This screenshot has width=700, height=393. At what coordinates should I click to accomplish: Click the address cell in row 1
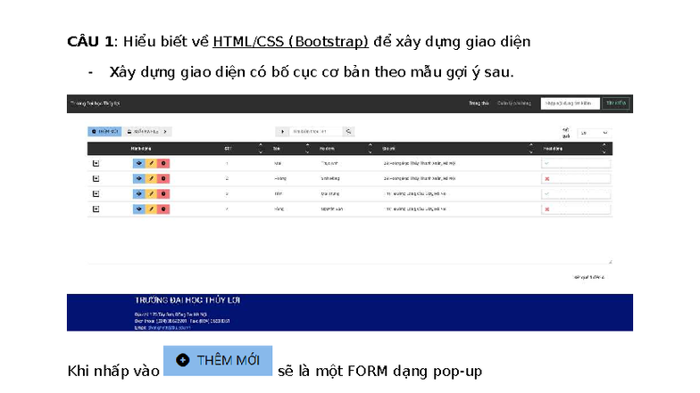point(420,164)
